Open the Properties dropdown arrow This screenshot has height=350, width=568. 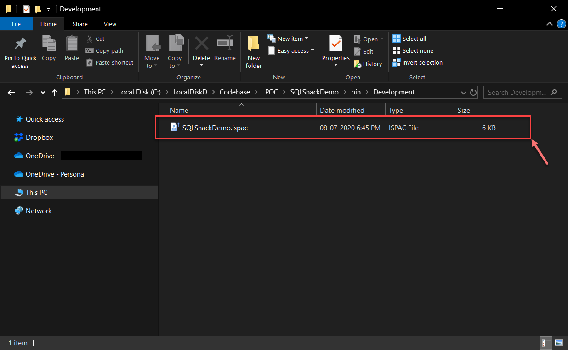click(336, 65)
